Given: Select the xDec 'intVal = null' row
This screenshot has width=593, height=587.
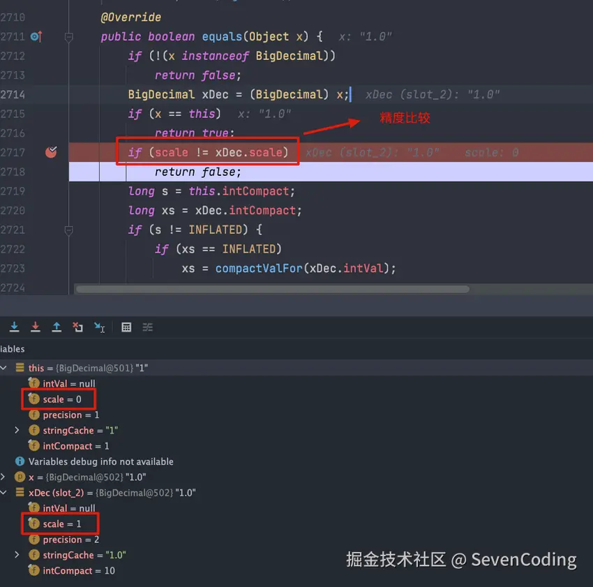Looking at the screenshot, I should (x=296, y=508).
